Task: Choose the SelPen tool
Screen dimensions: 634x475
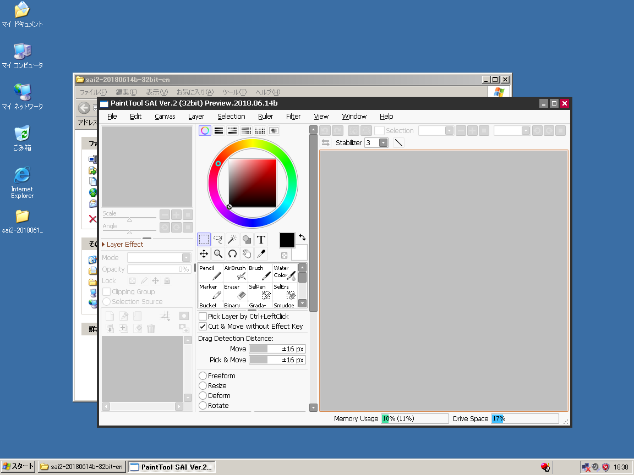Action: [260, 291]
